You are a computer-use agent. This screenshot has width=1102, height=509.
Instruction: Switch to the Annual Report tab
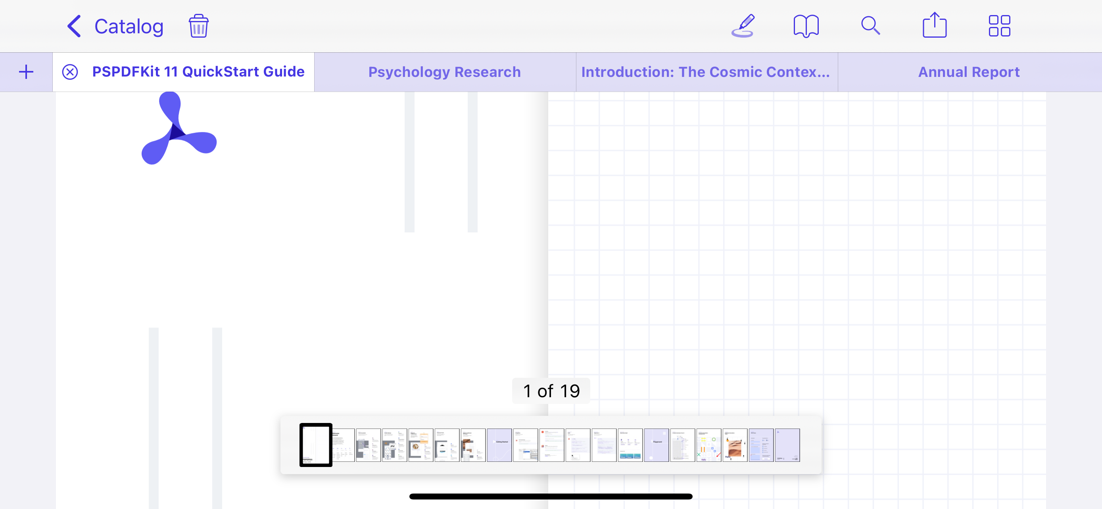969,71
